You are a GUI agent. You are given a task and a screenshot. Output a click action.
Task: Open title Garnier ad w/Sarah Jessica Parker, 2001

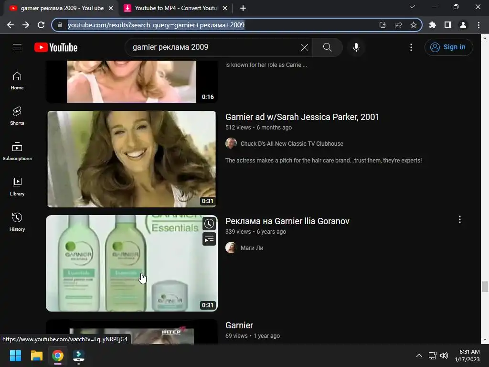(302, 117)
